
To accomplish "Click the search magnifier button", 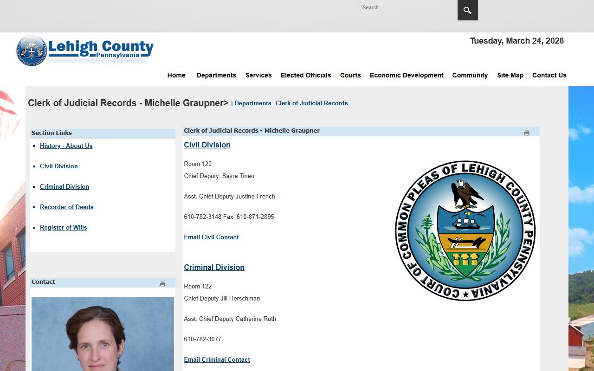I will pos(467,10).
